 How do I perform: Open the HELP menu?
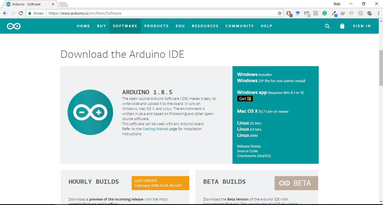(x=266, y=26)
